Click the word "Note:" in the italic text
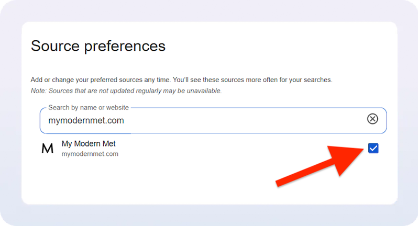Screen dimensions: 418x226 (38, 91)
